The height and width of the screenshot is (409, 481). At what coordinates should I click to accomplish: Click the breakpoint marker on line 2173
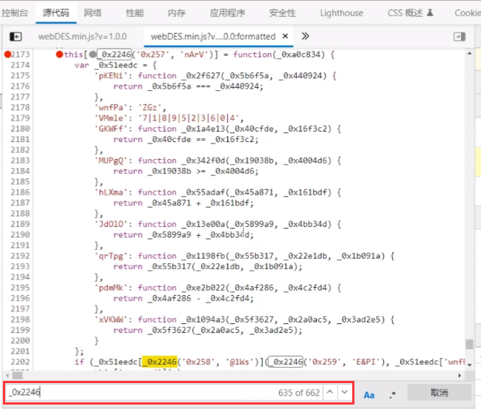7,55
